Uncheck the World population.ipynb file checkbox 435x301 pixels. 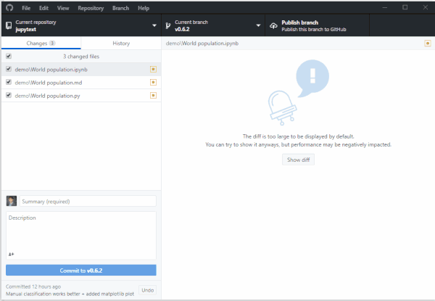click(x=9, y=69)
